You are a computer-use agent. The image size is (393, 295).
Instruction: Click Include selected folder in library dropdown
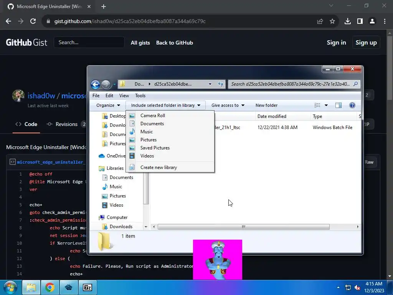click(x=166, y=105)
